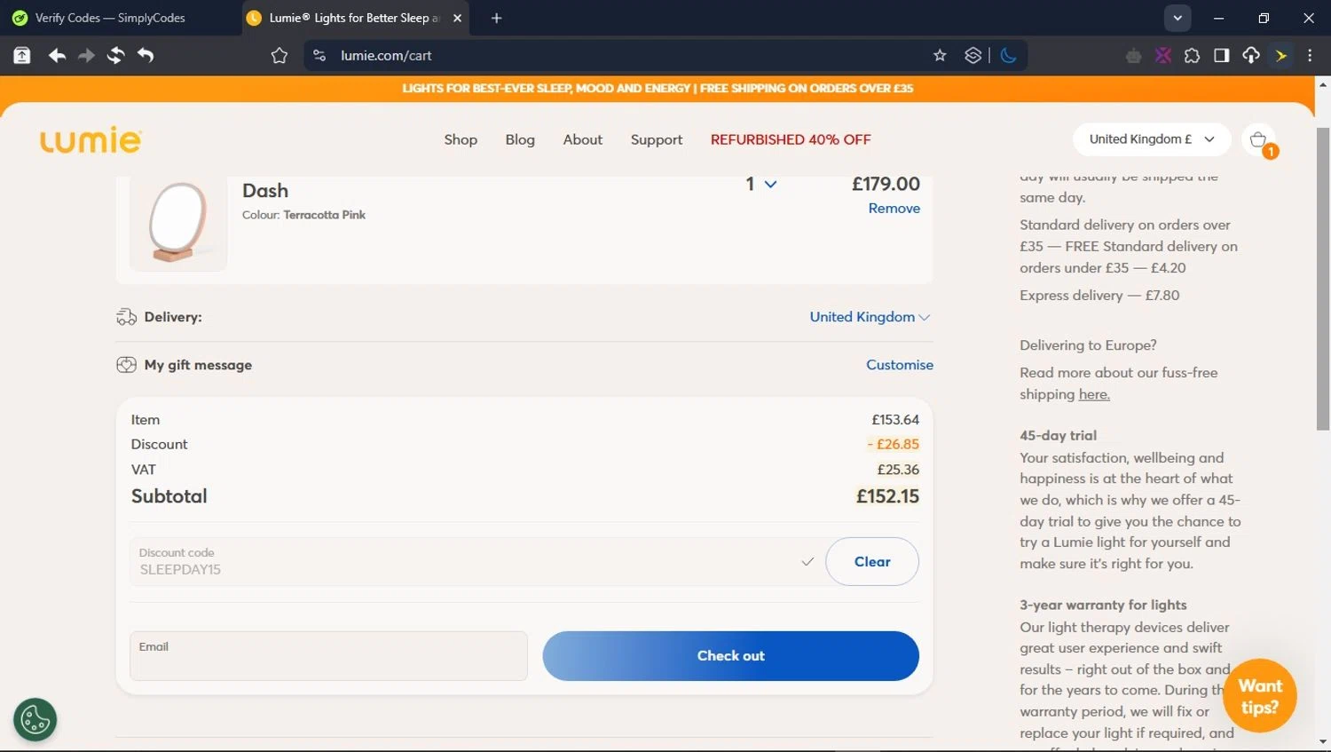
Task: Click the Check out button
Action: pyautogui.click(x=730, y=656)
